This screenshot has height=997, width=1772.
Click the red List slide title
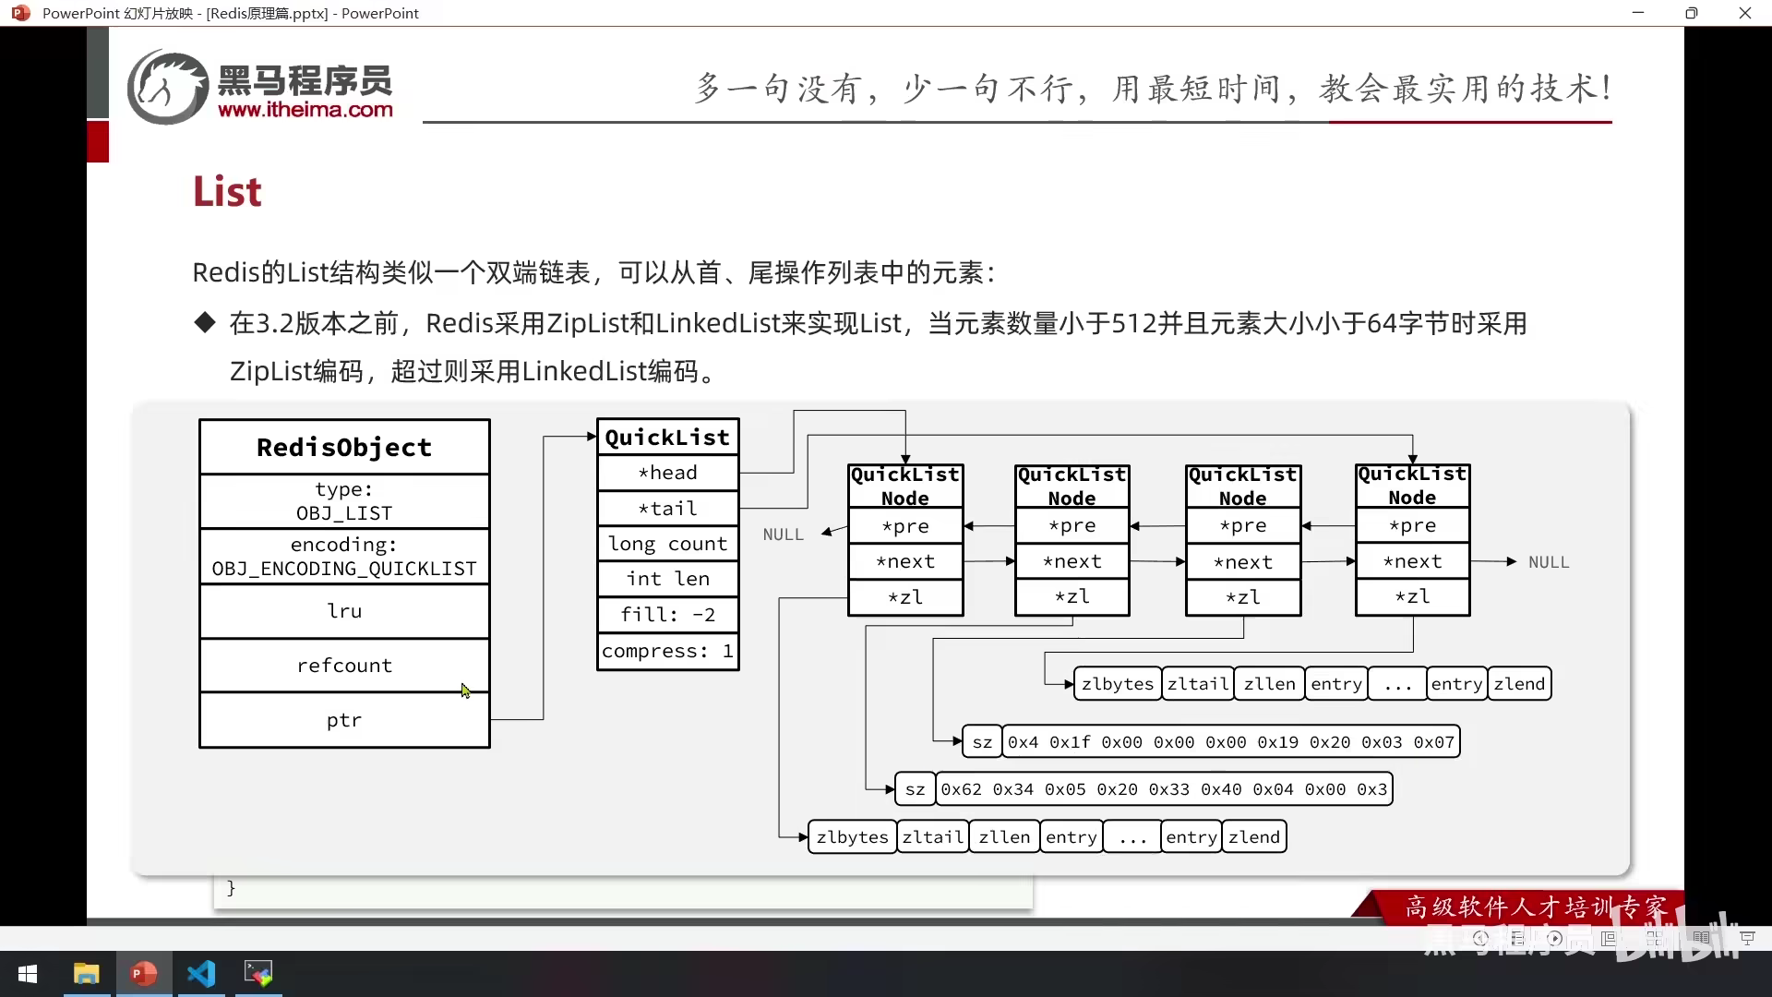point(227,192)
